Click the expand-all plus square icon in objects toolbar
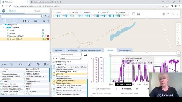 pyautogui.click(x=5, y=21)
